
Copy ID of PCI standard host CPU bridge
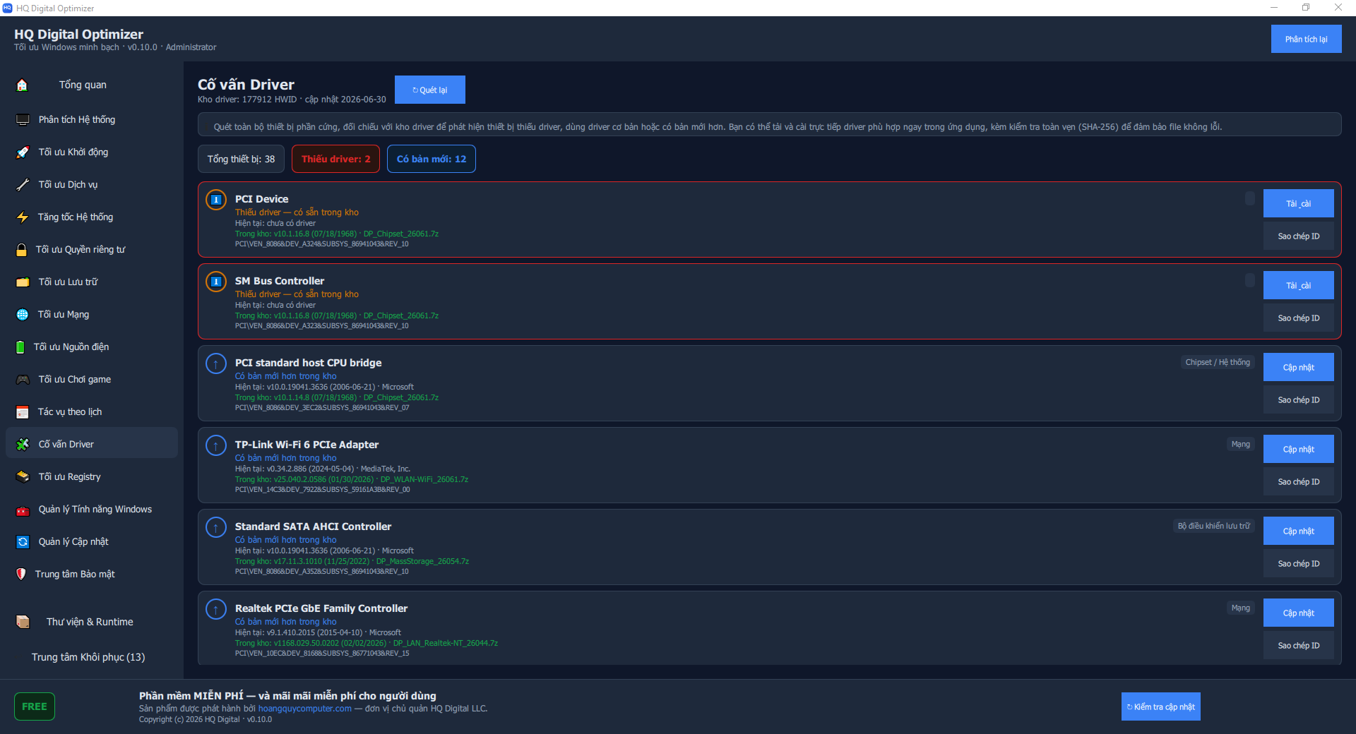pyautogui.click(x=1298, y=400)
